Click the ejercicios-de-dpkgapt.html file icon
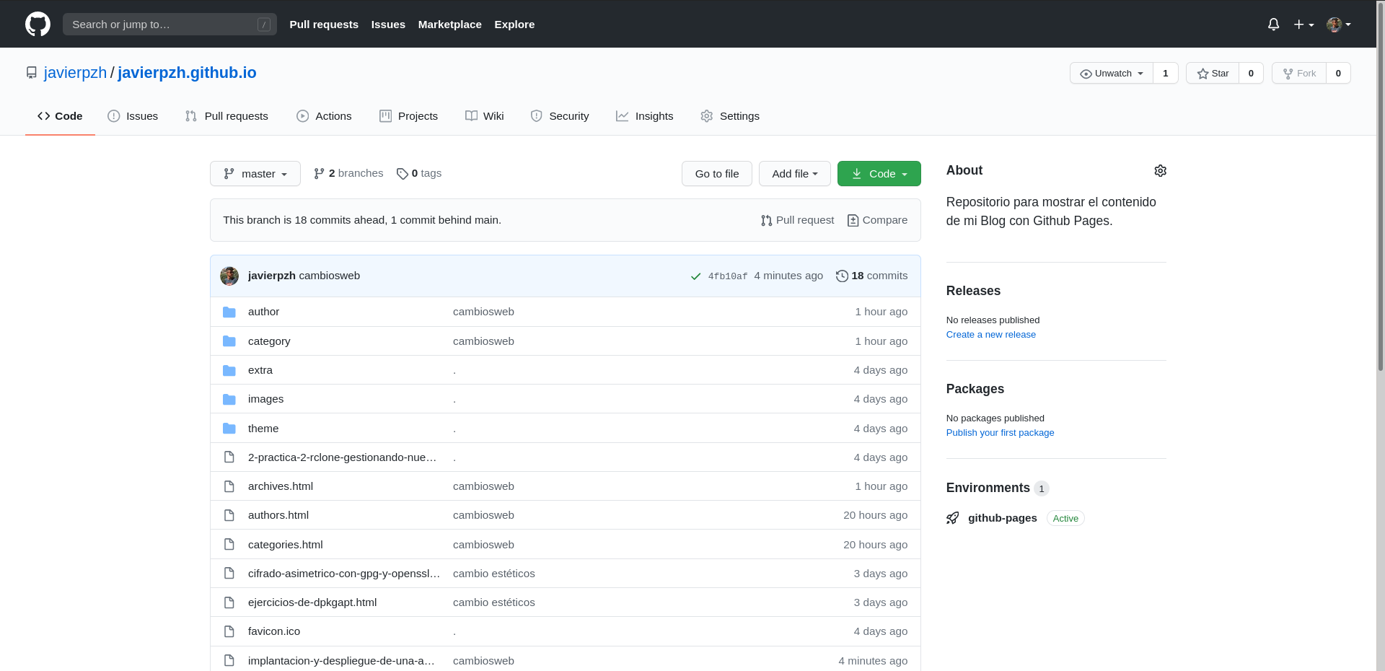The height and width of the screenshot is (671, 1385). (229, 602)
